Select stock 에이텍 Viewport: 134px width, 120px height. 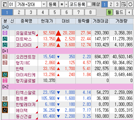[22, 110]
